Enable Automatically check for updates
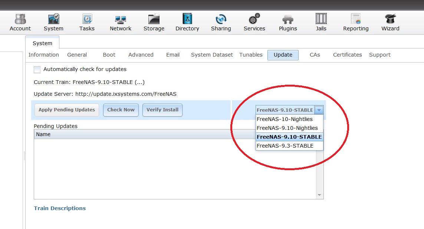Screen dimensions: 424x229 pyautogui.click(x=37, y=70)
